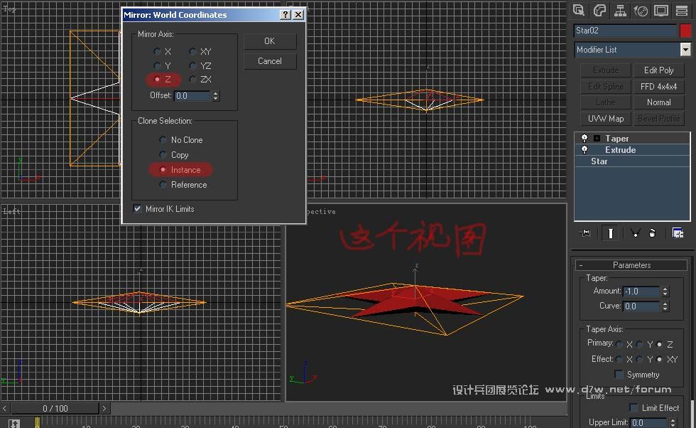
Task: Apply the Edit Poly modifier button
Action: [x=659, y=70]
